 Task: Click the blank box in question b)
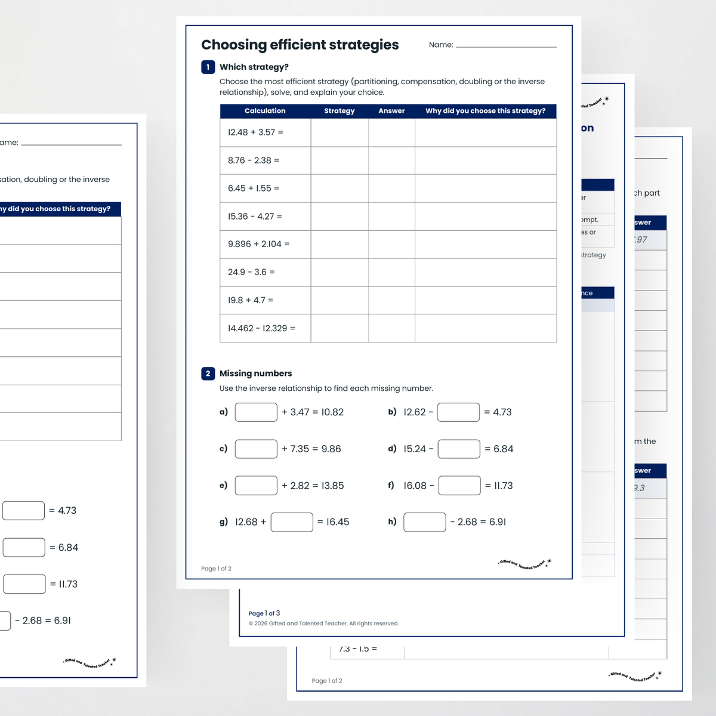pyautogui.click(x=458, y=412)
